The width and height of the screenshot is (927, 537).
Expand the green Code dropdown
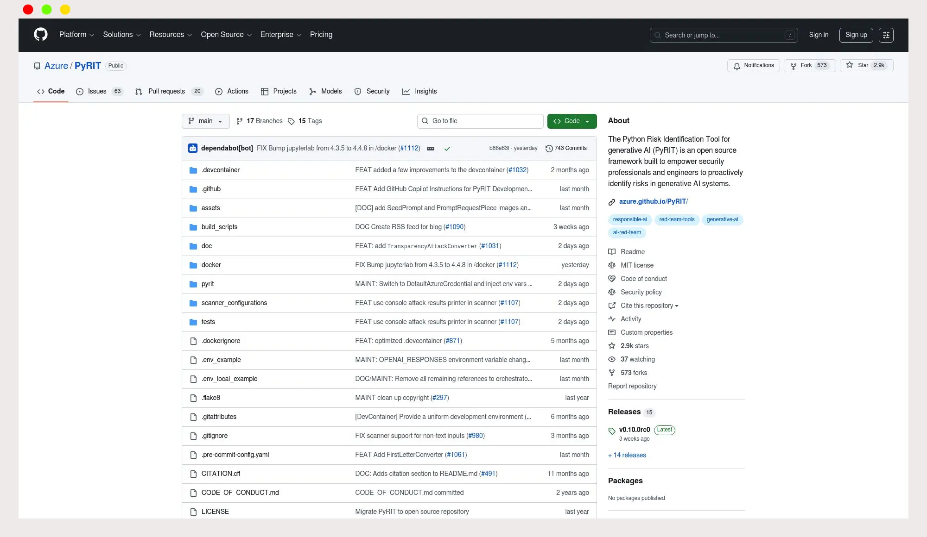click(571, 121)
